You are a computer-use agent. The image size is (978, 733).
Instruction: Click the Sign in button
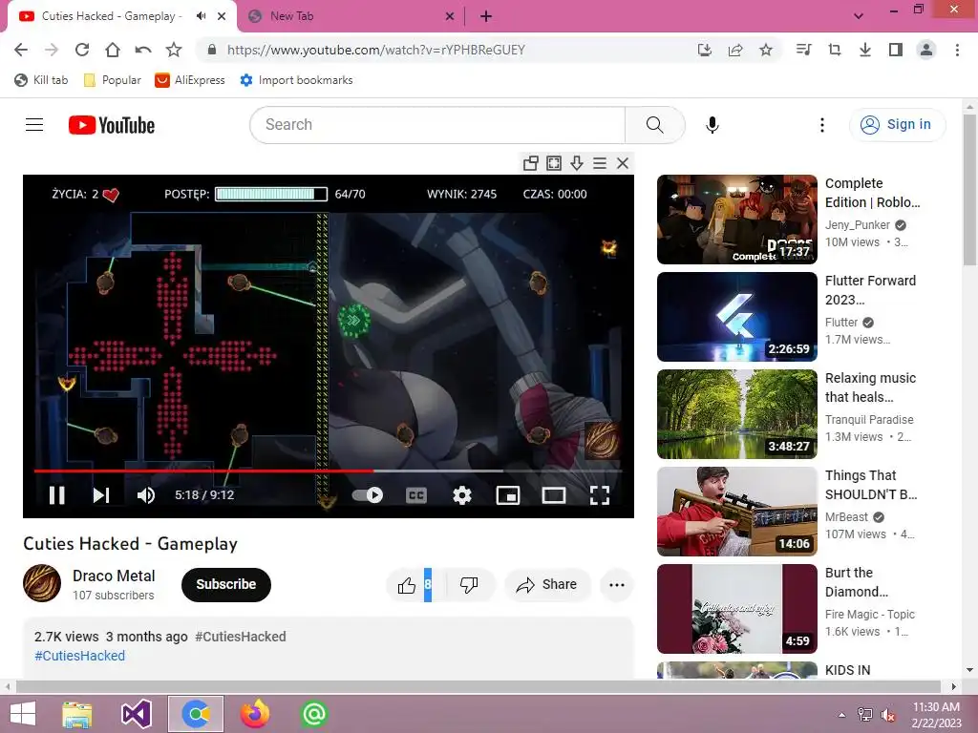tap(897, 125)
